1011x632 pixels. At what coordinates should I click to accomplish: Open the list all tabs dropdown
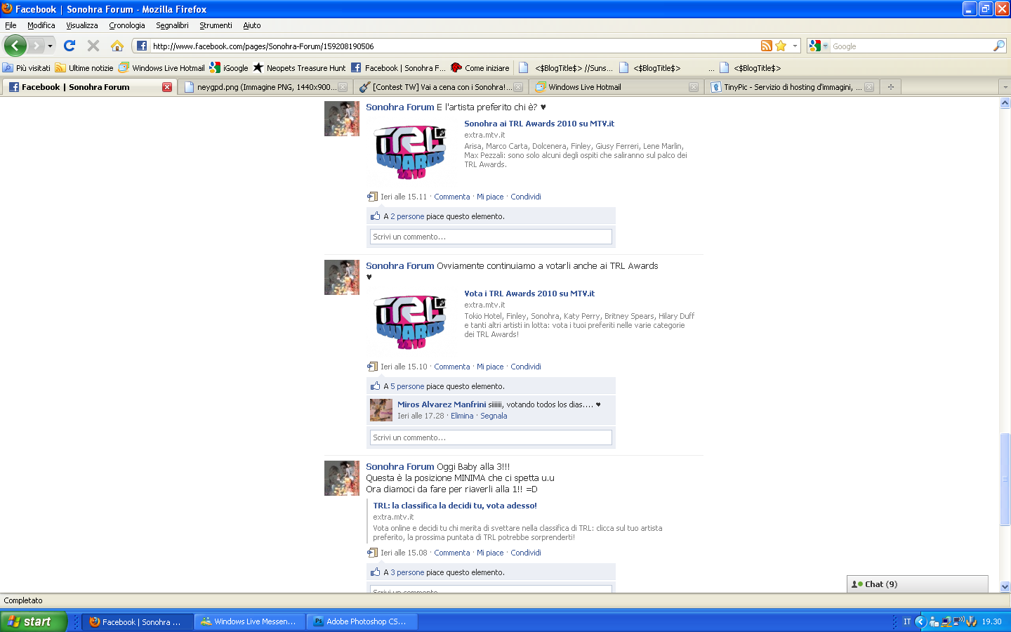[x=1005, y=87]
